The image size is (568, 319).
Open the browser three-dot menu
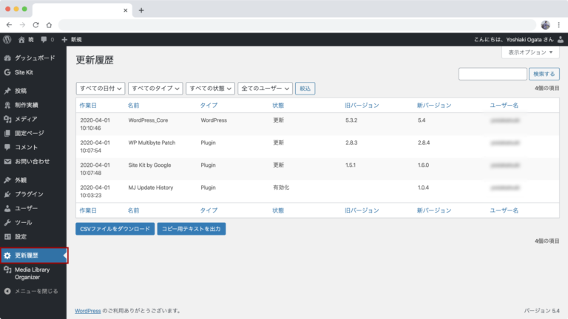point(559,24)
